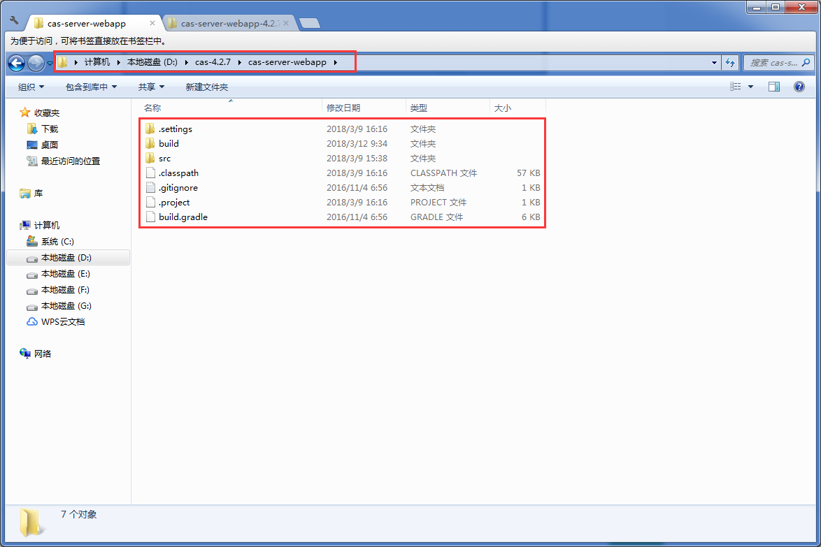Click the folder icon in address bar
The height and width of the screenshot is (547, 821).
coord(63,62)
